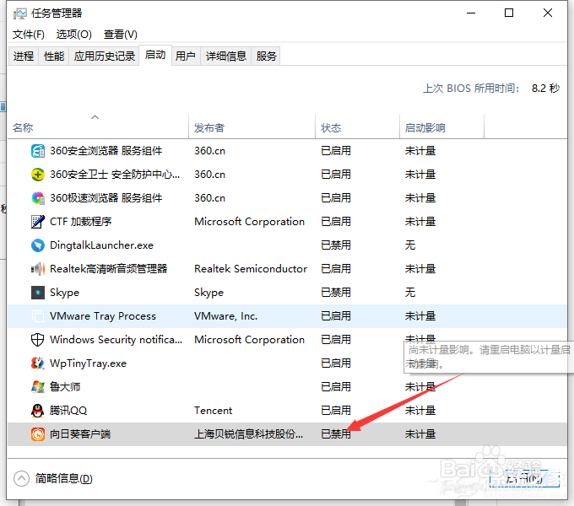The height and width of the screenshot is (506, 574).
Task: Select the VMware Tray Process name
Action: pyautogui.click(x=103, y=316)
